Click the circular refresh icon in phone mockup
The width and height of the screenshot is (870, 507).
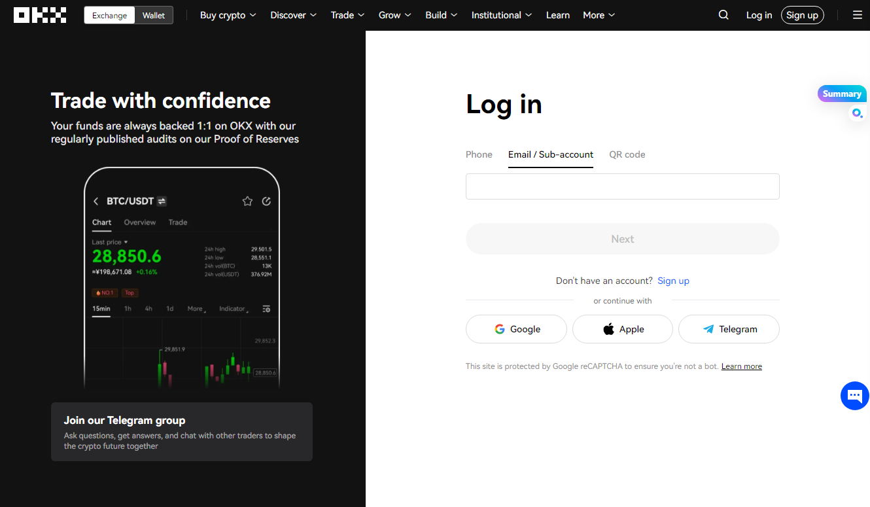point(266,201)
